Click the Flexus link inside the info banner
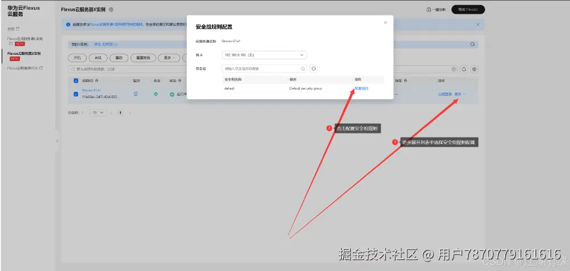The width and height of the screenshot is (570, 271). click(117, 25)
